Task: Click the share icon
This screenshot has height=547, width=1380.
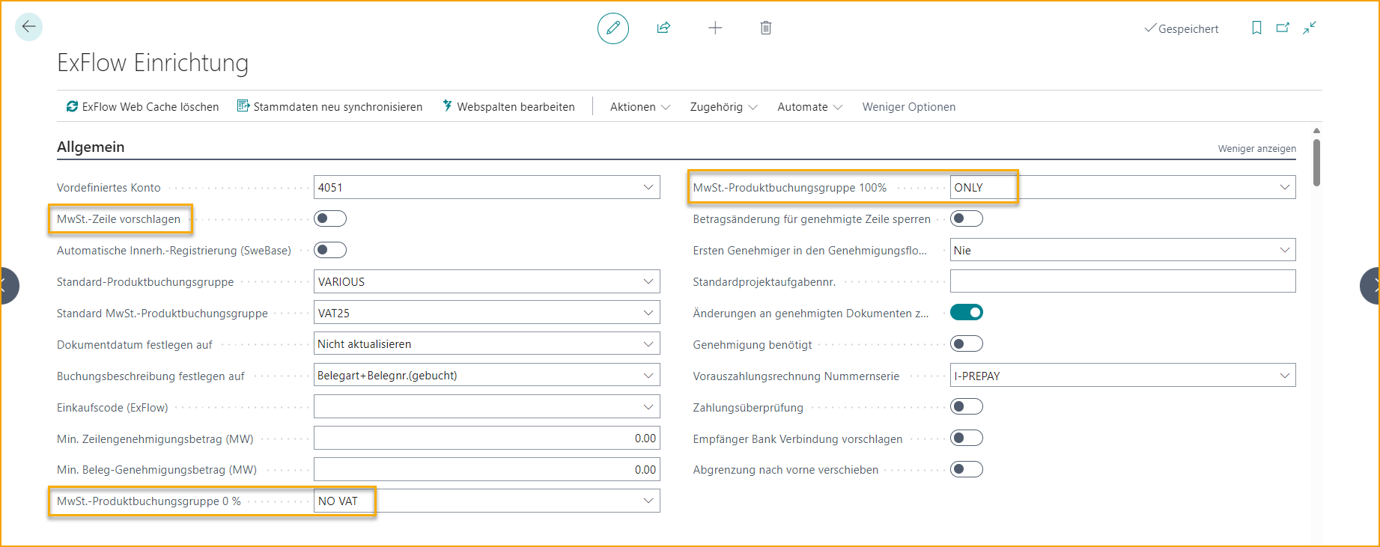Action: (x=663, y=28)
